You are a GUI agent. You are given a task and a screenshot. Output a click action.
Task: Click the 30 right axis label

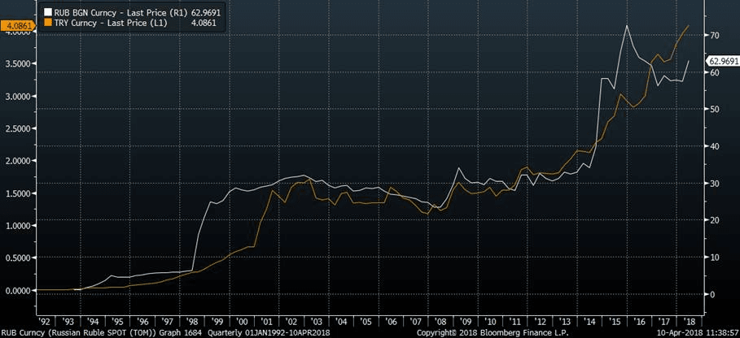point(714,184)
